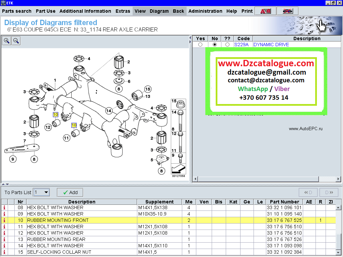Viewport: 343px width, 257px height.
Task: Collapse the diagram pane with splitter arrows
Action: point(190,40)
